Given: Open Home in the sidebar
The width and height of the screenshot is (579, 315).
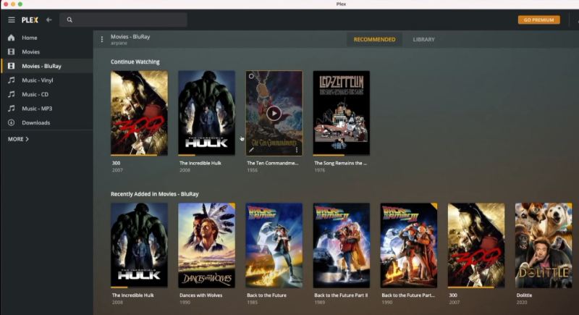Looking at the screenshot, I should pyautogui.click(x=46, y=38).
